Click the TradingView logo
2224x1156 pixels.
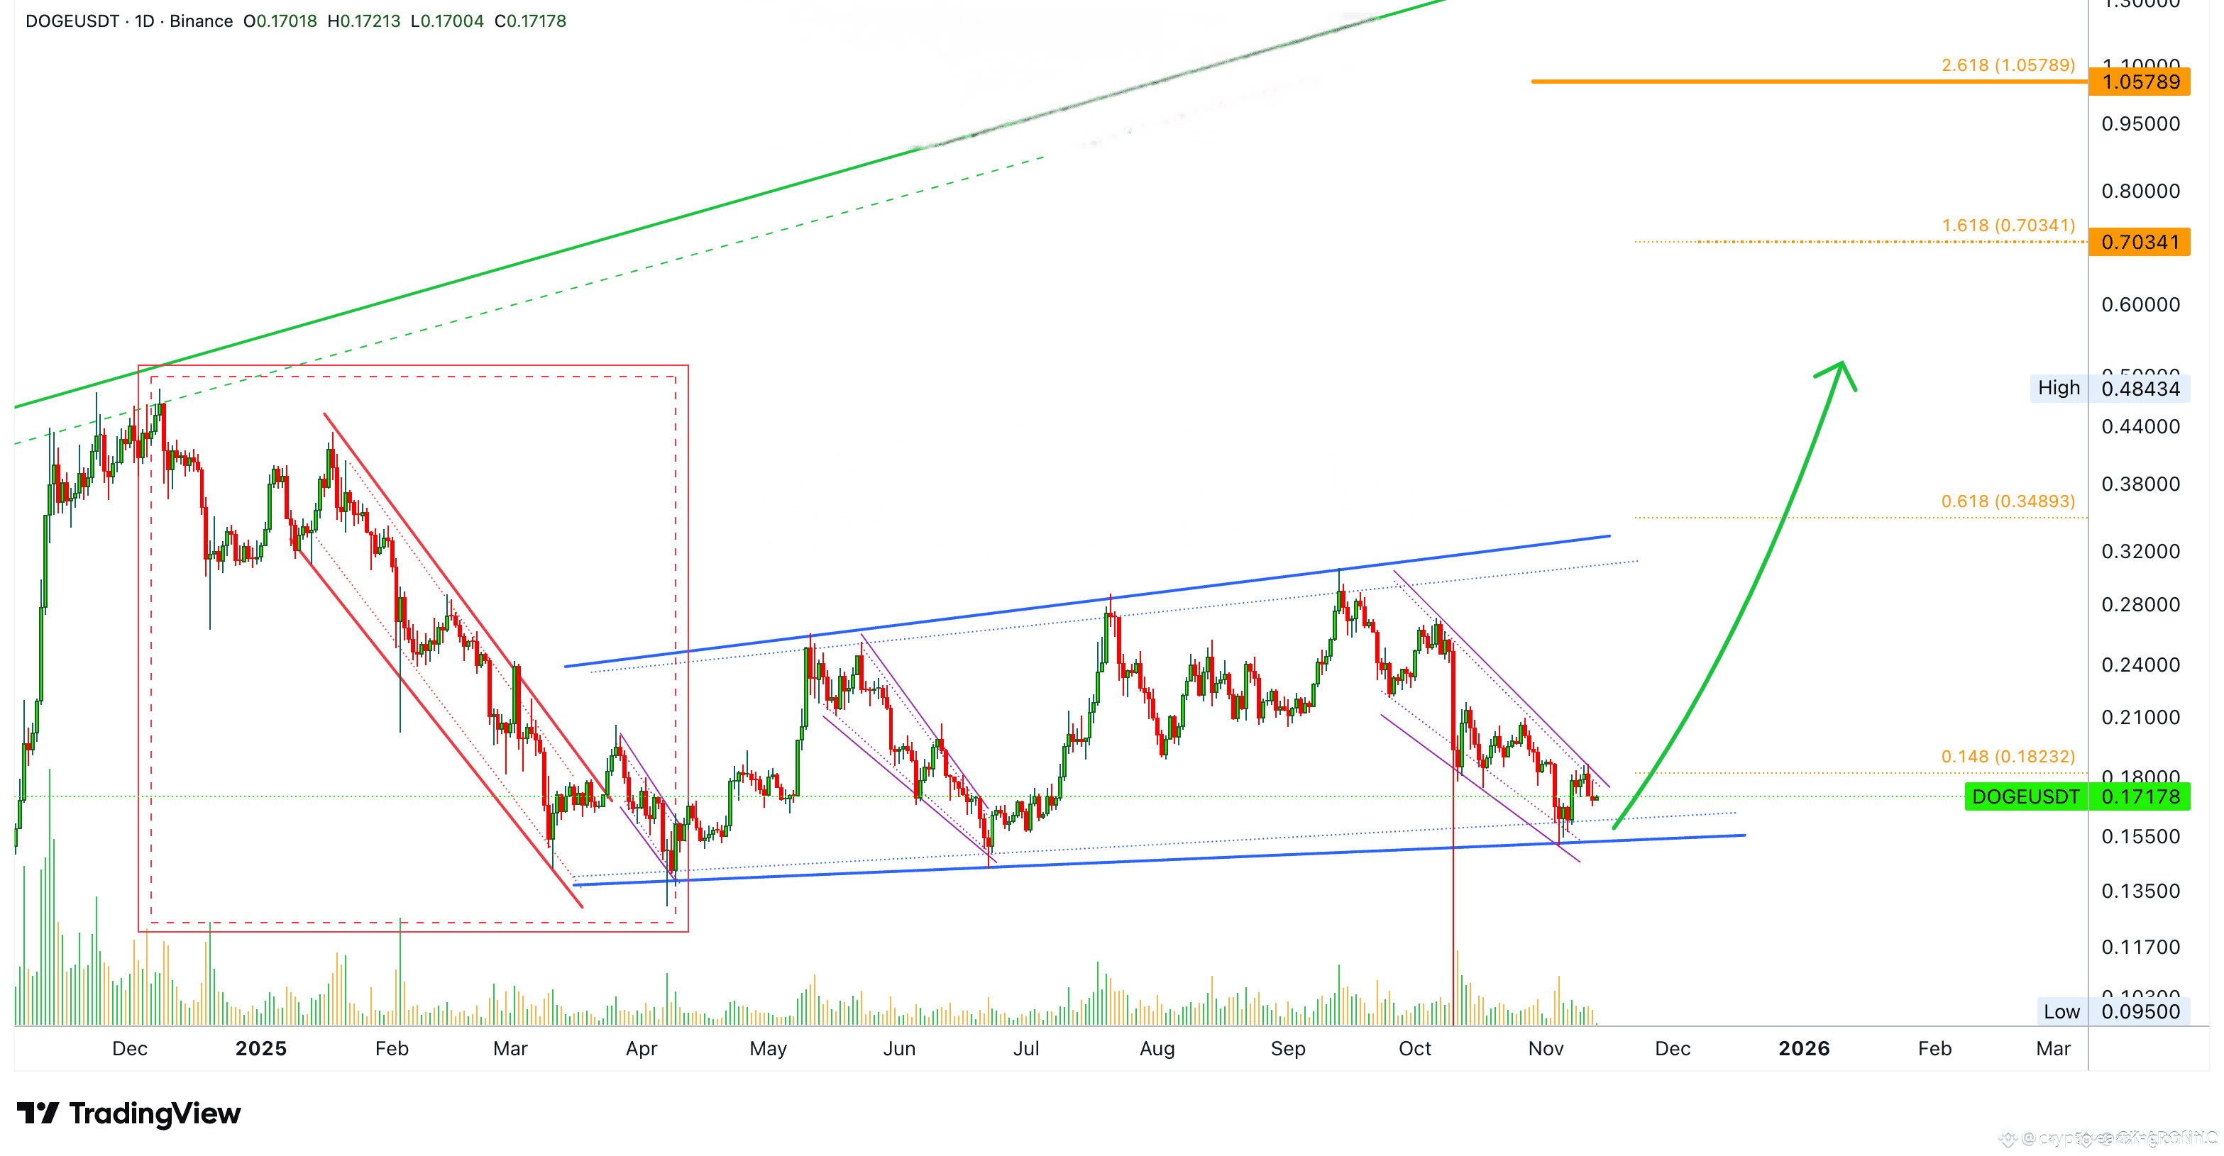(128, 1113)
